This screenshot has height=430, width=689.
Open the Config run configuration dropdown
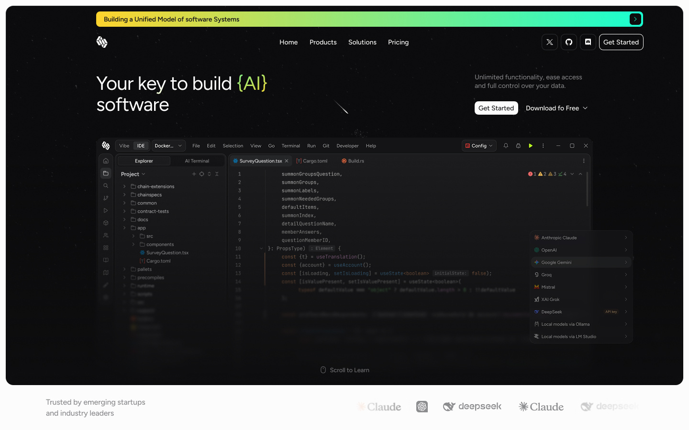479,146
